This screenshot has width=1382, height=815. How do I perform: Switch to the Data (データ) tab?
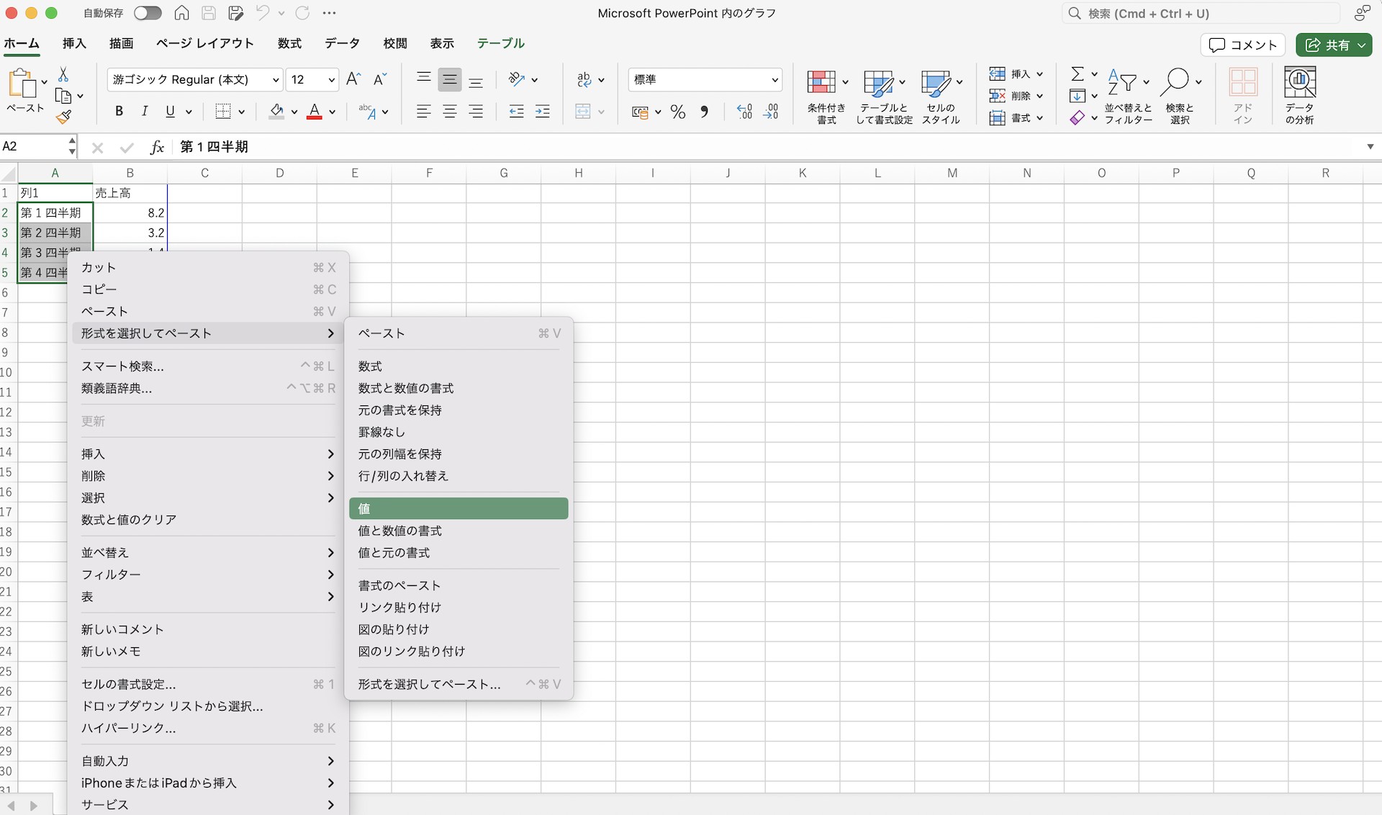pos(342,43)
